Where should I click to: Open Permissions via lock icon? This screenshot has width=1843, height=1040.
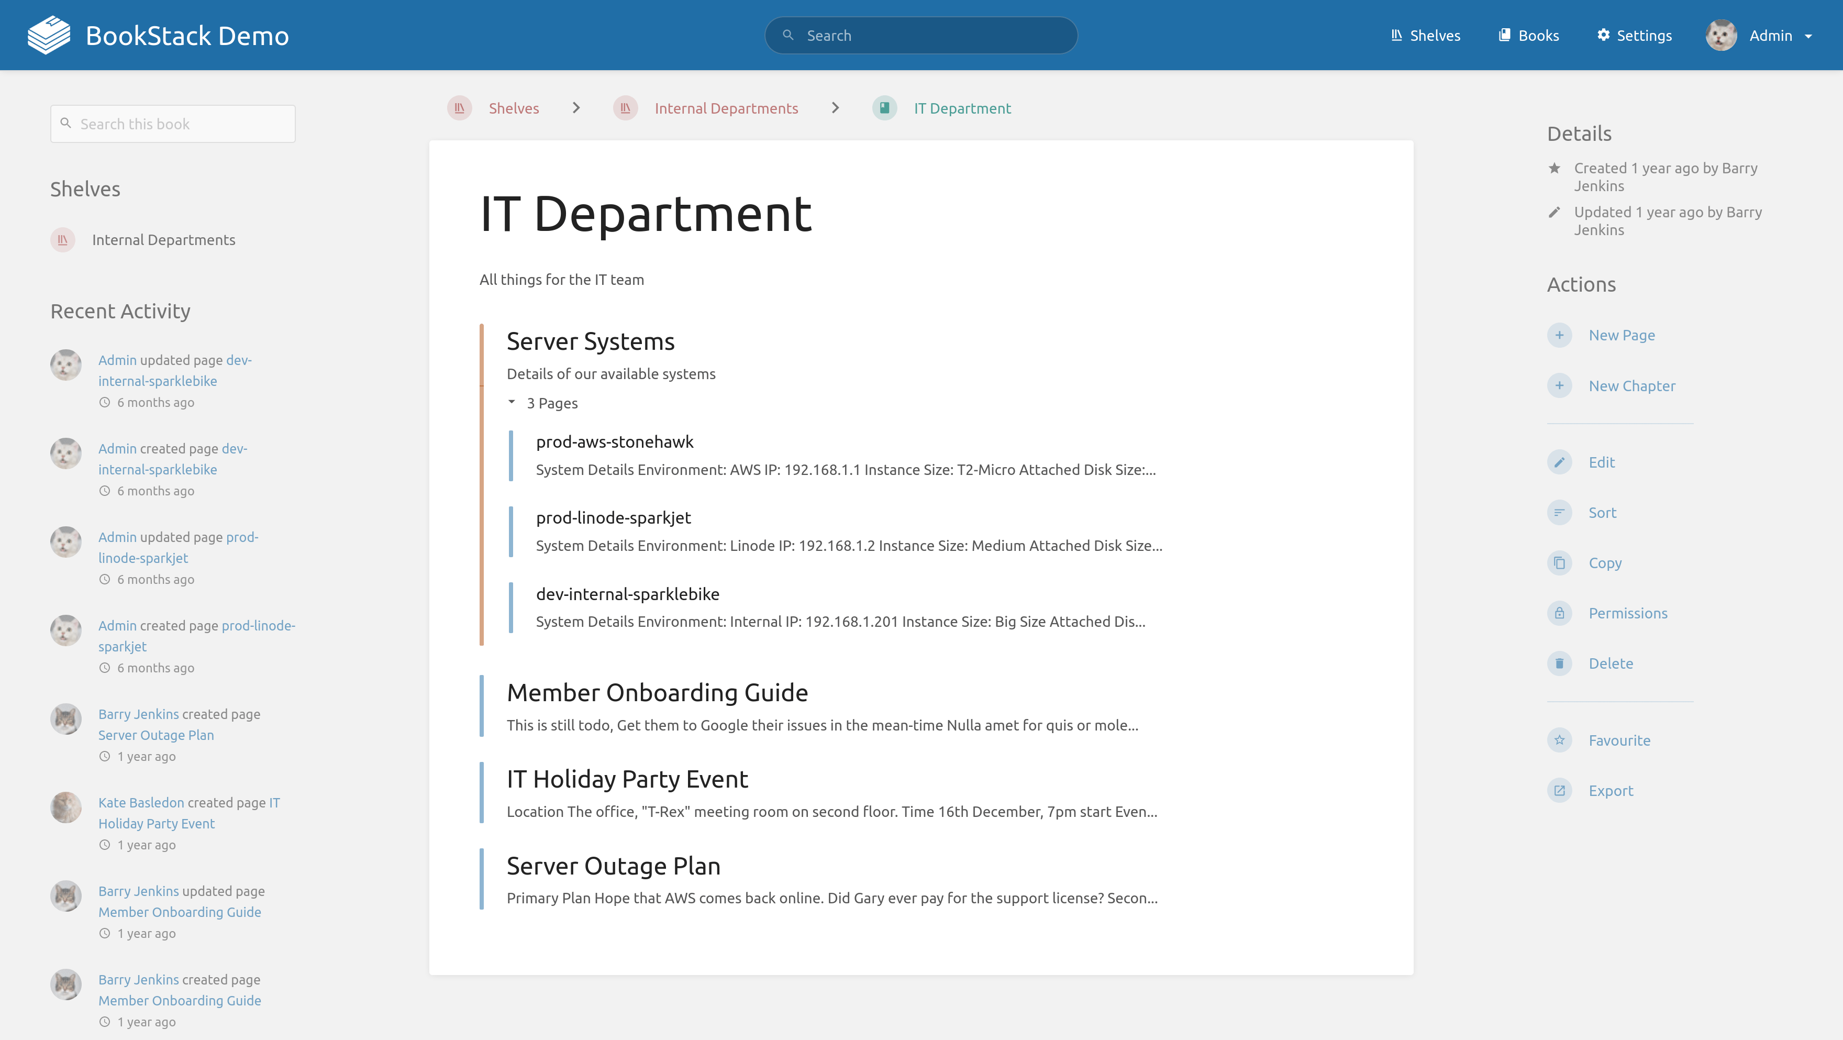coord(1559,613)
